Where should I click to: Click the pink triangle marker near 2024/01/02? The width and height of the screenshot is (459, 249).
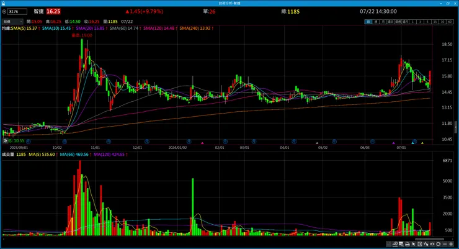(x=202, y=143)
